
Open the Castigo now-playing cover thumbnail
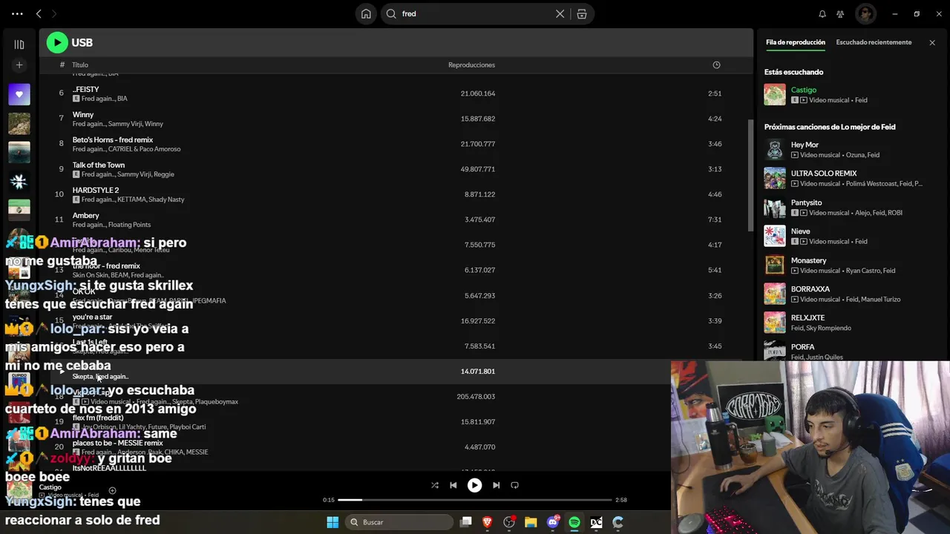pos(19,490)
